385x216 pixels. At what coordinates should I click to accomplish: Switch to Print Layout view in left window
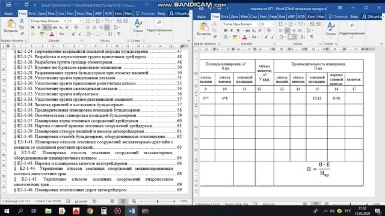pos(123,202)
